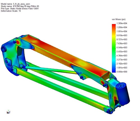
Task: Select the red-orange upper boom beam
Action: pos(65,55)
